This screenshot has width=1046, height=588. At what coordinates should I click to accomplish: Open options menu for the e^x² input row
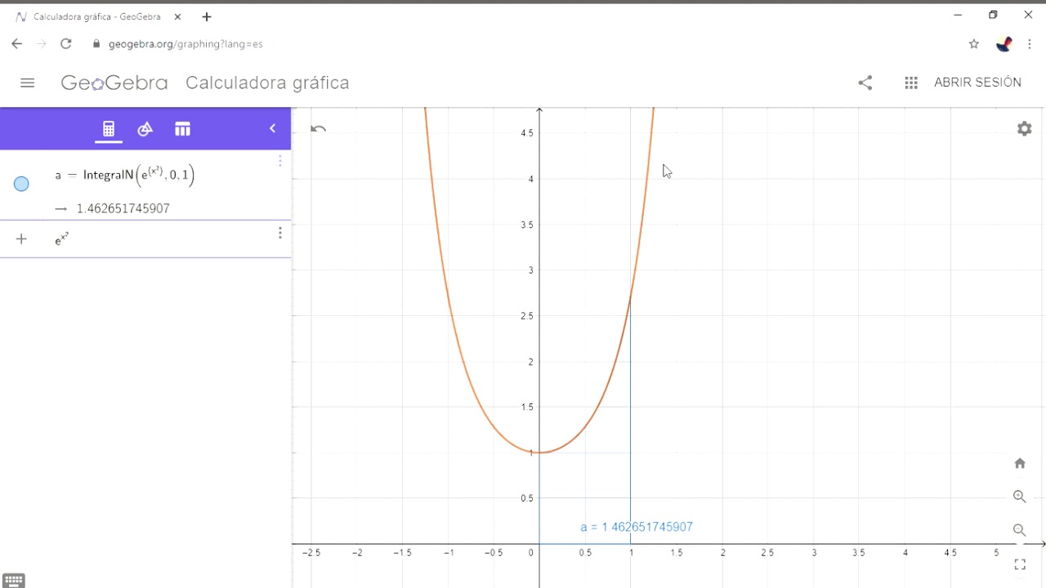tap(280, 234)
